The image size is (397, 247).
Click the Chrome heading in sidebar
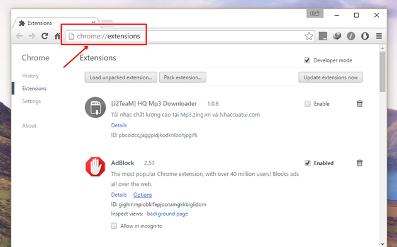click(35, 58)
